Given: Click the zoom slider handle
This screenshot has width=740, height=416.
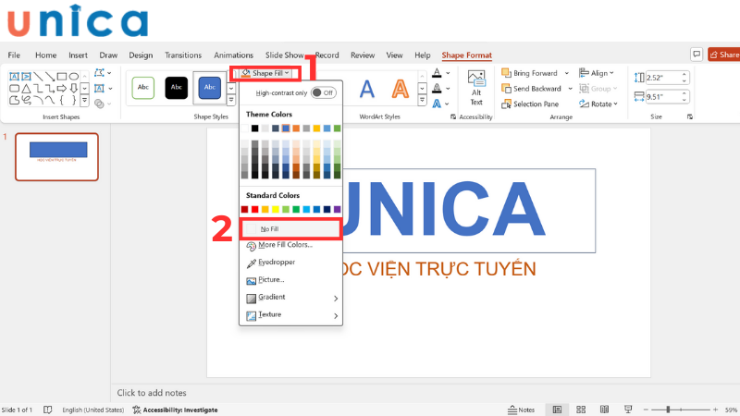Looking at the screenshot, I should point(668,410).
